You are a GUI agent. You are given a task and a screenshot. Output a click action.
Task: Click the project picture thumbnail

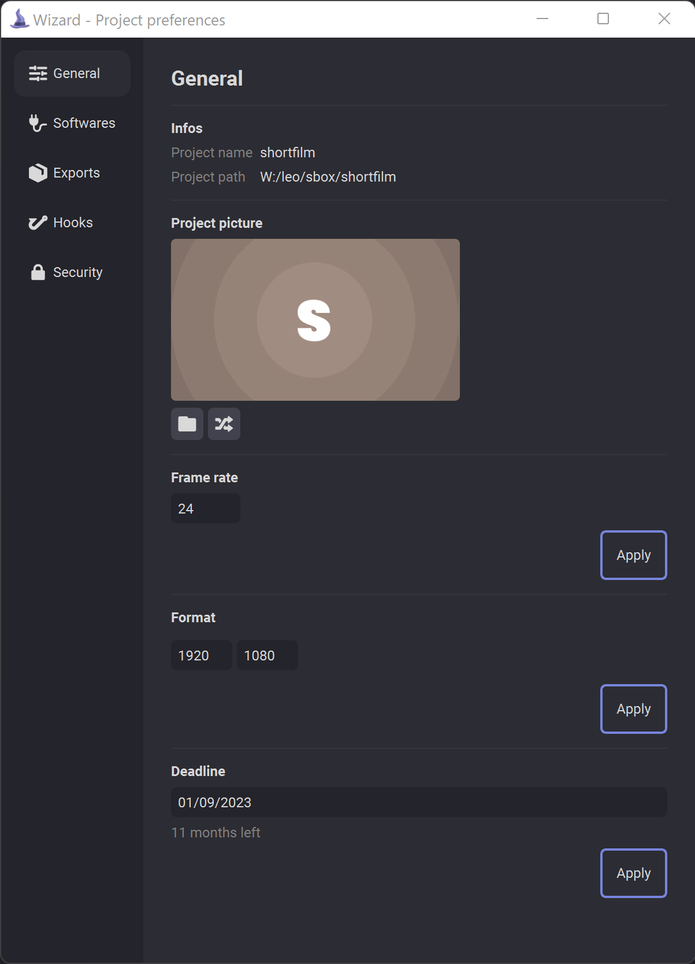[x=315, y=320]
